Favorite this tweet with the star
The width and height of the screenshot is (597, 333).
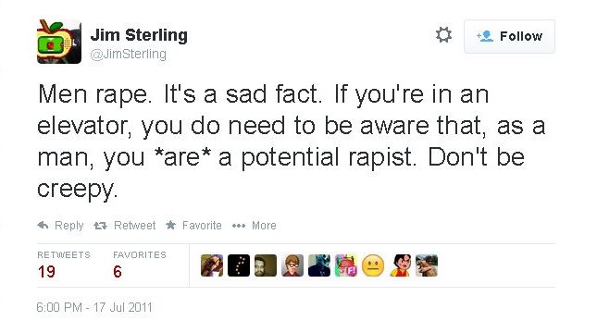[193, 226]
